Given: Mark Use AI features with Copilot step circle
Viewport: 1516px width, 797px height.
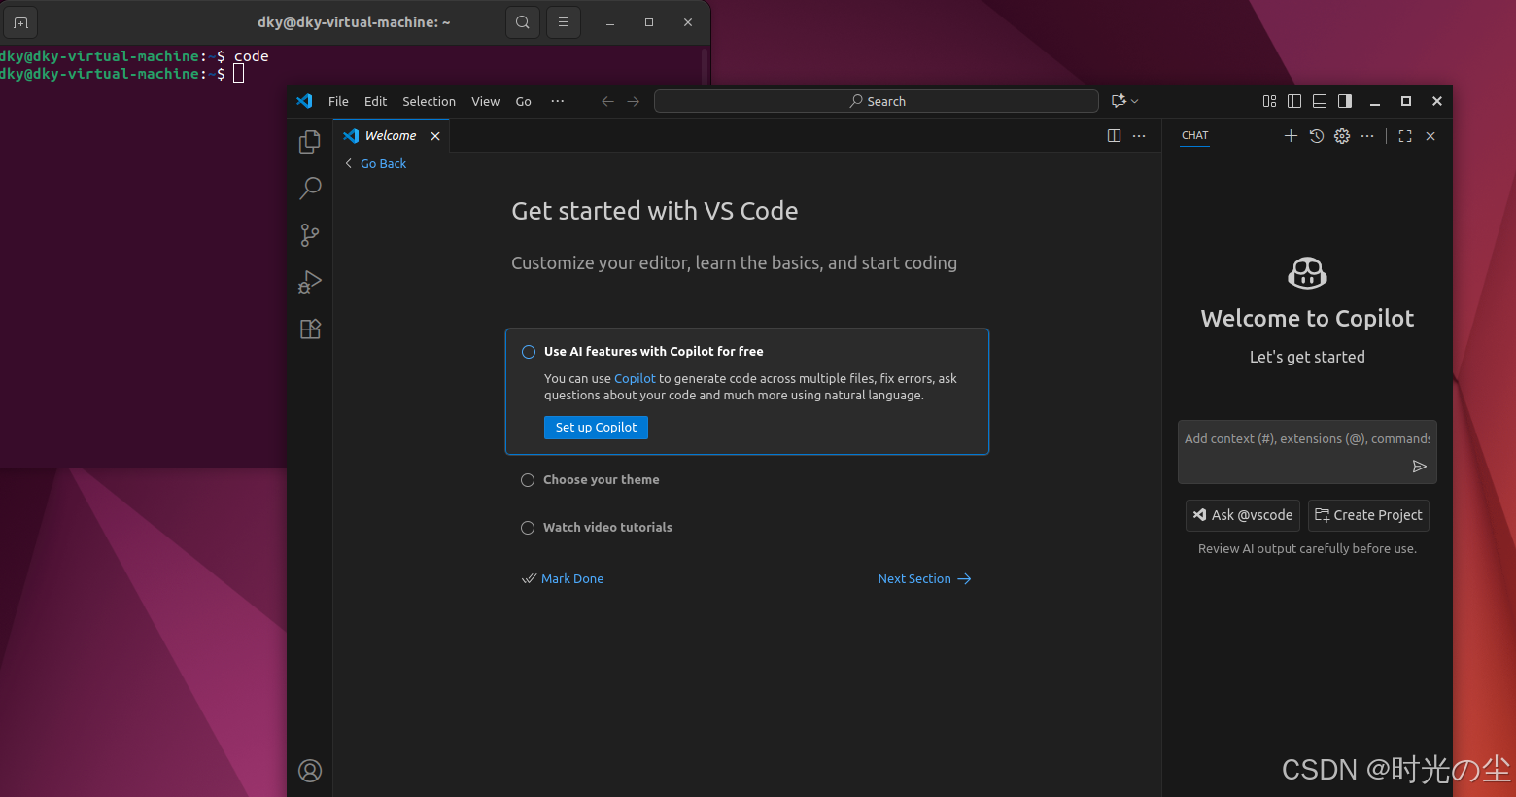Looking at the screenshot, I should pos(529,352).
